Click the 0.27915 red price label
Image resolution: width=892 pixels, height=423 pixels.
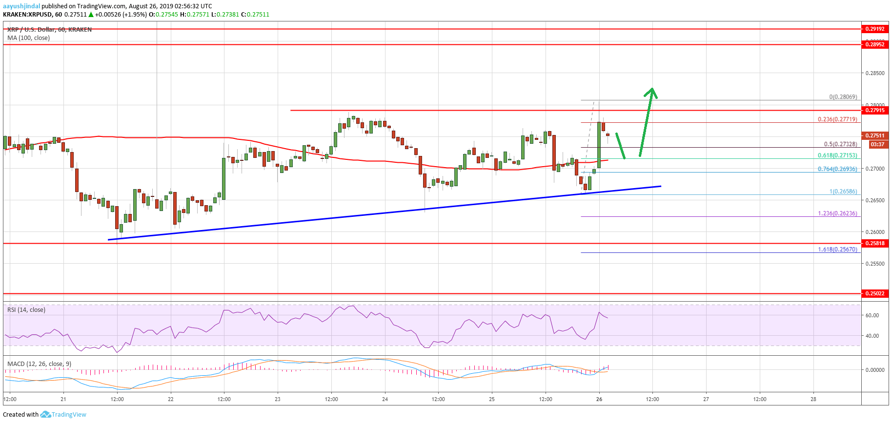tap(875, 110)
